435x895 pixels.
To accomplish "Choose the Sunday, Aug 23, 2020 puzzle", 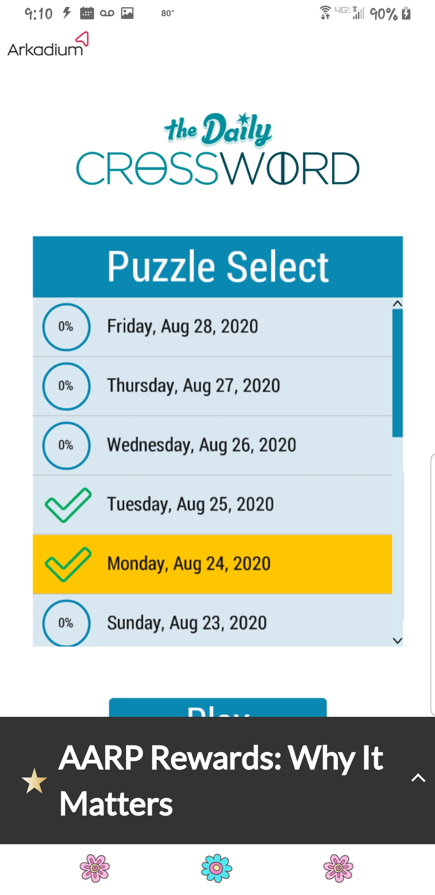I will 187,623.
